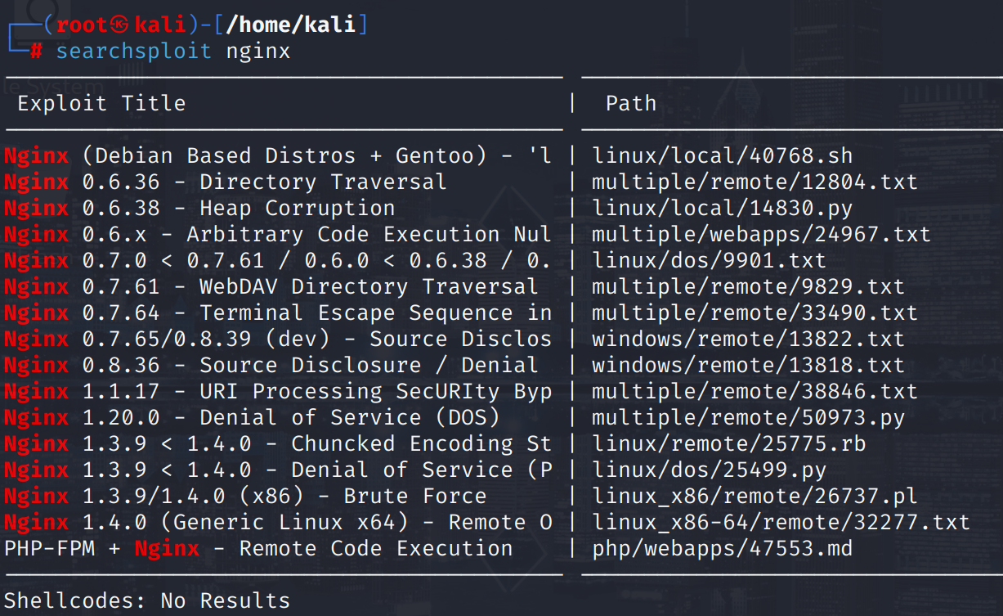This screenshot has width=1003, height=616.
Task: Click the multiple/webapps/24967.txt path
Action: [761, 235]
